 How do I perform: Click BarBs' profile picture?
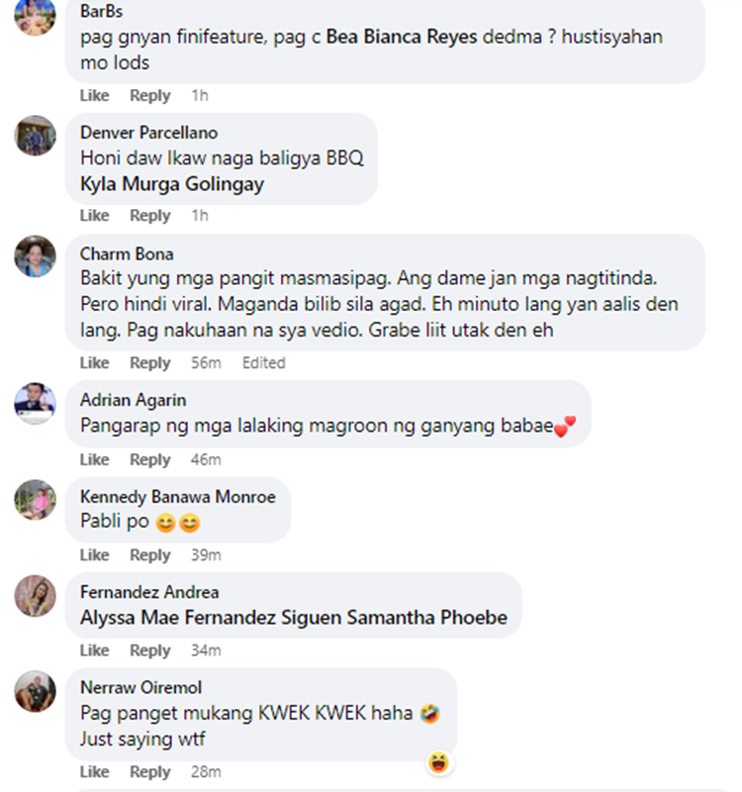[35, 16]
